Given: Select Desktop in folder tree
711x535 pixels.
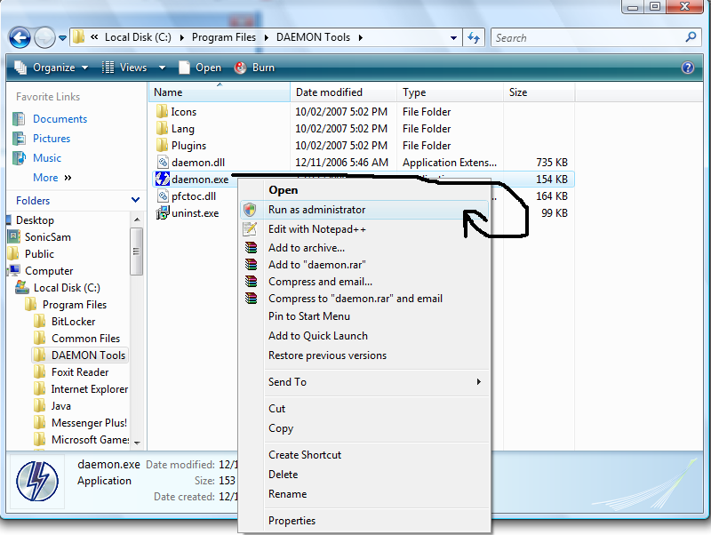Looking at the screenshot, I should pyautogui.click(x=35, y=220).
